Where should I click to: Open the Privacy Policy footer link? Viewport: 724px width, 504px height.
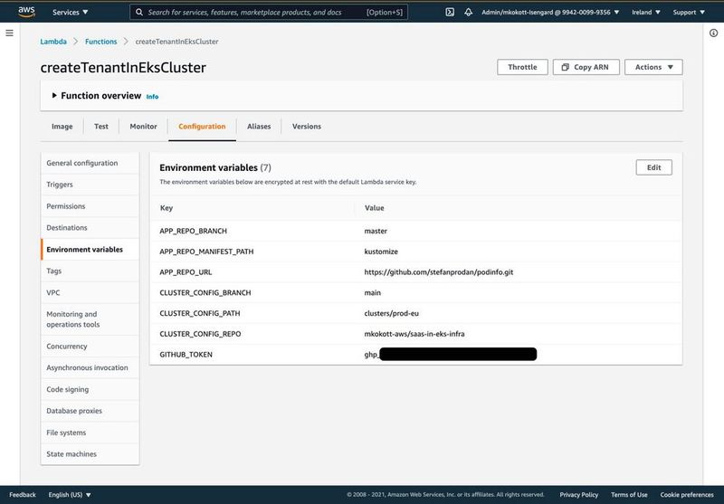[578, 494]
